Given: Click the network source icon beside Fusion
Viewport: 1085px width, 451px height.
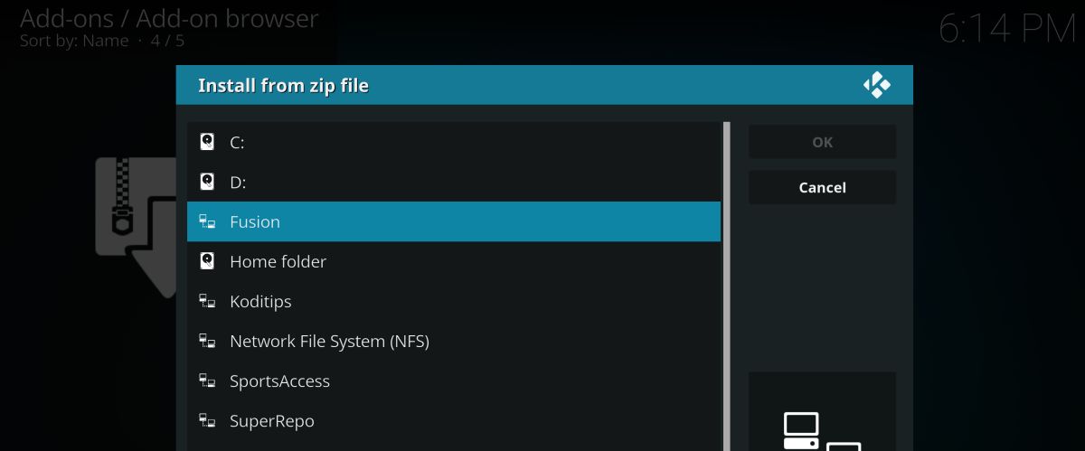Looking at the screenshot, I should click(x=207, y=221).
